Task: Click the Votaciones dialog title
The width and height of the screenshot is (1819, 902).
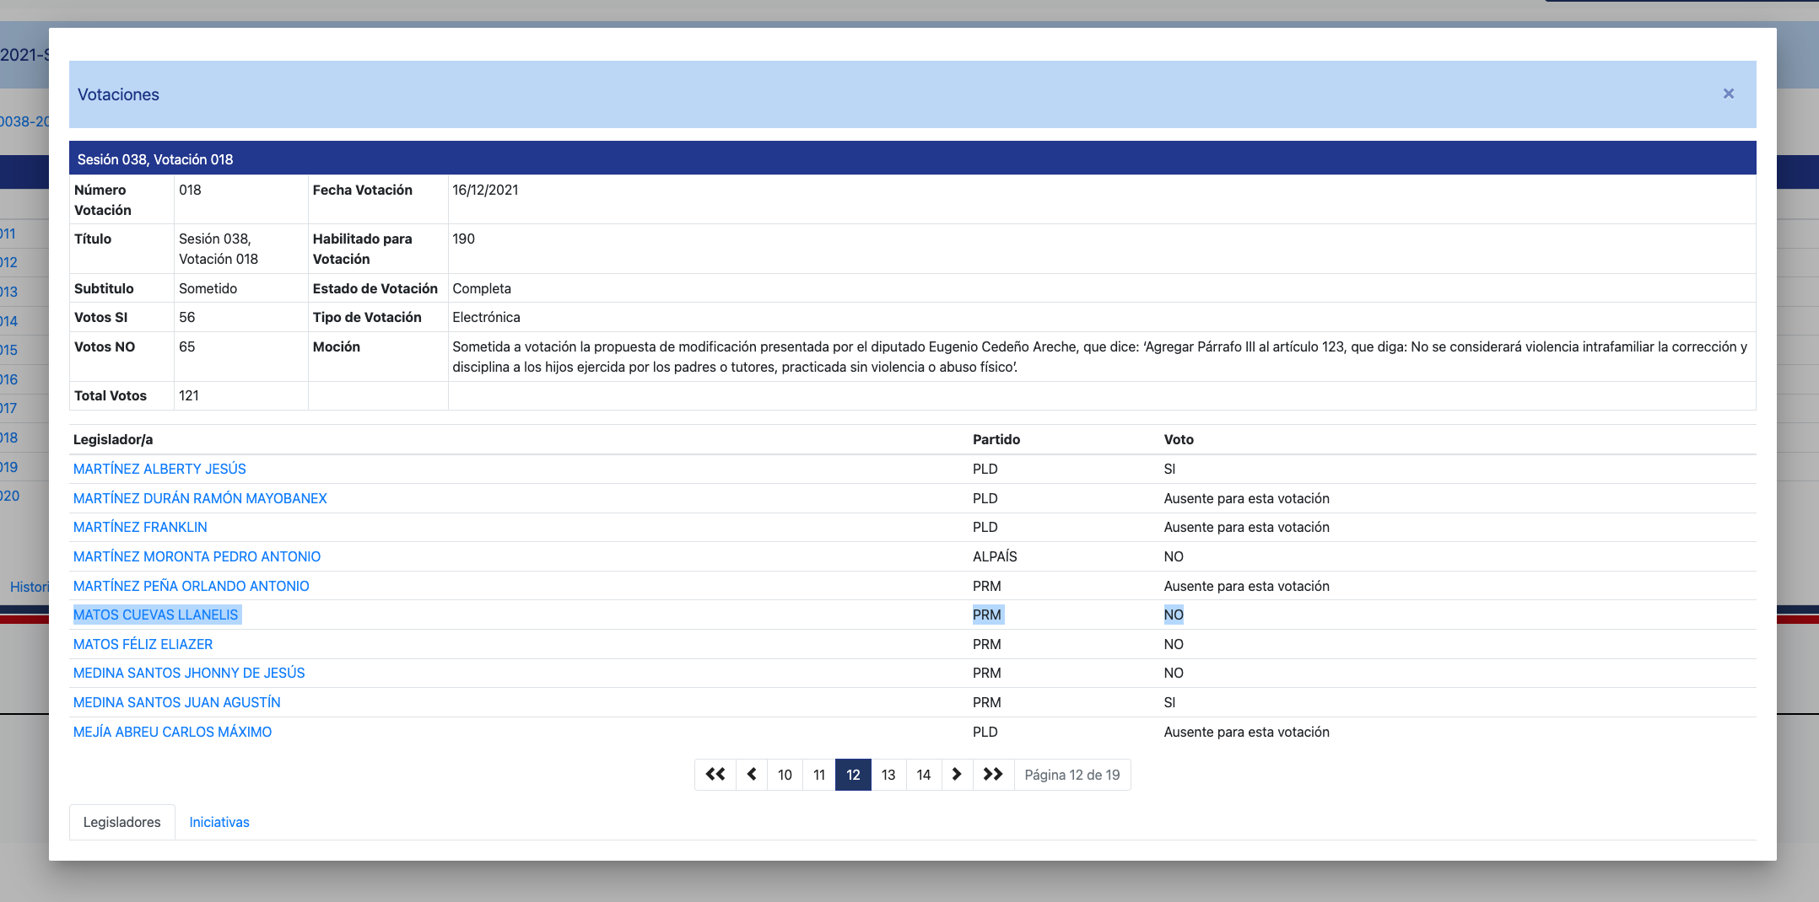Action: pos(118,94)
